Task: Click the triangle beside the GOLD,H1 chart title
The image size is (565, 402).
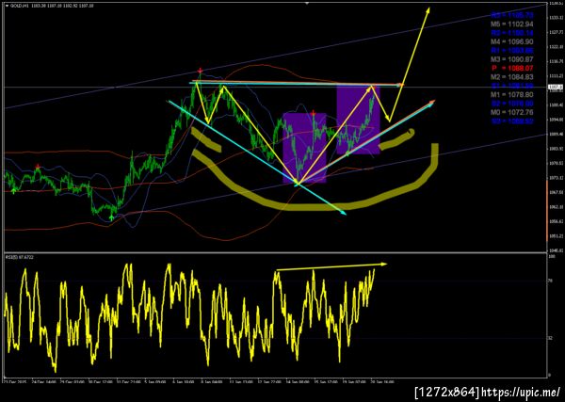Action: click(x=7, y=6)
